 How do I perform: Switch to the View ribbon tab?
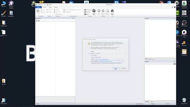tap(50, 7)
